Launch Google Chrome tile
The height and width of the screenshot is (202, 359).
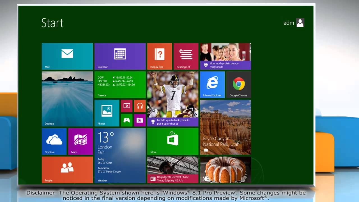239,84
